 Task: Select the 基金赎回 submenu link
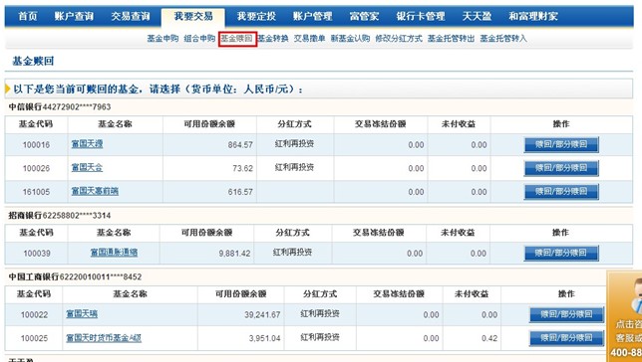pyautogui.click(x=237, y=39)
